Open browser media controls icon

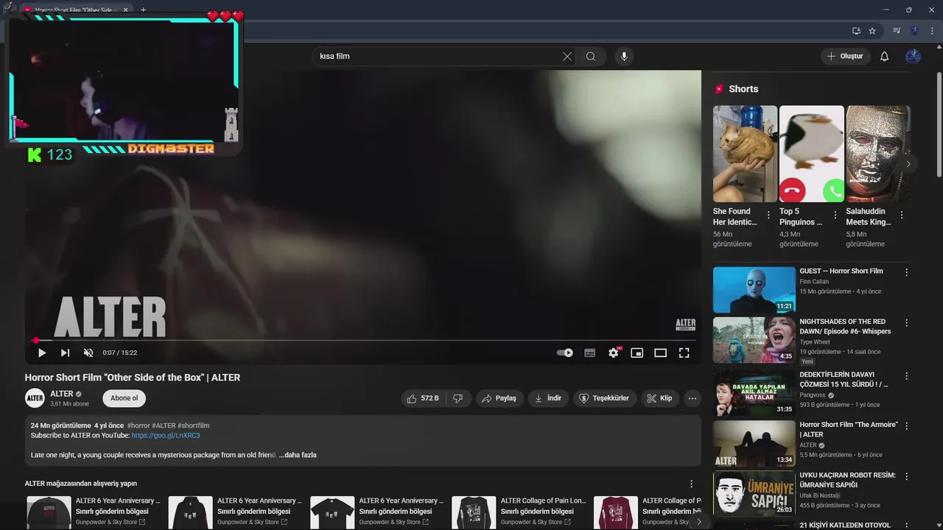897,31
